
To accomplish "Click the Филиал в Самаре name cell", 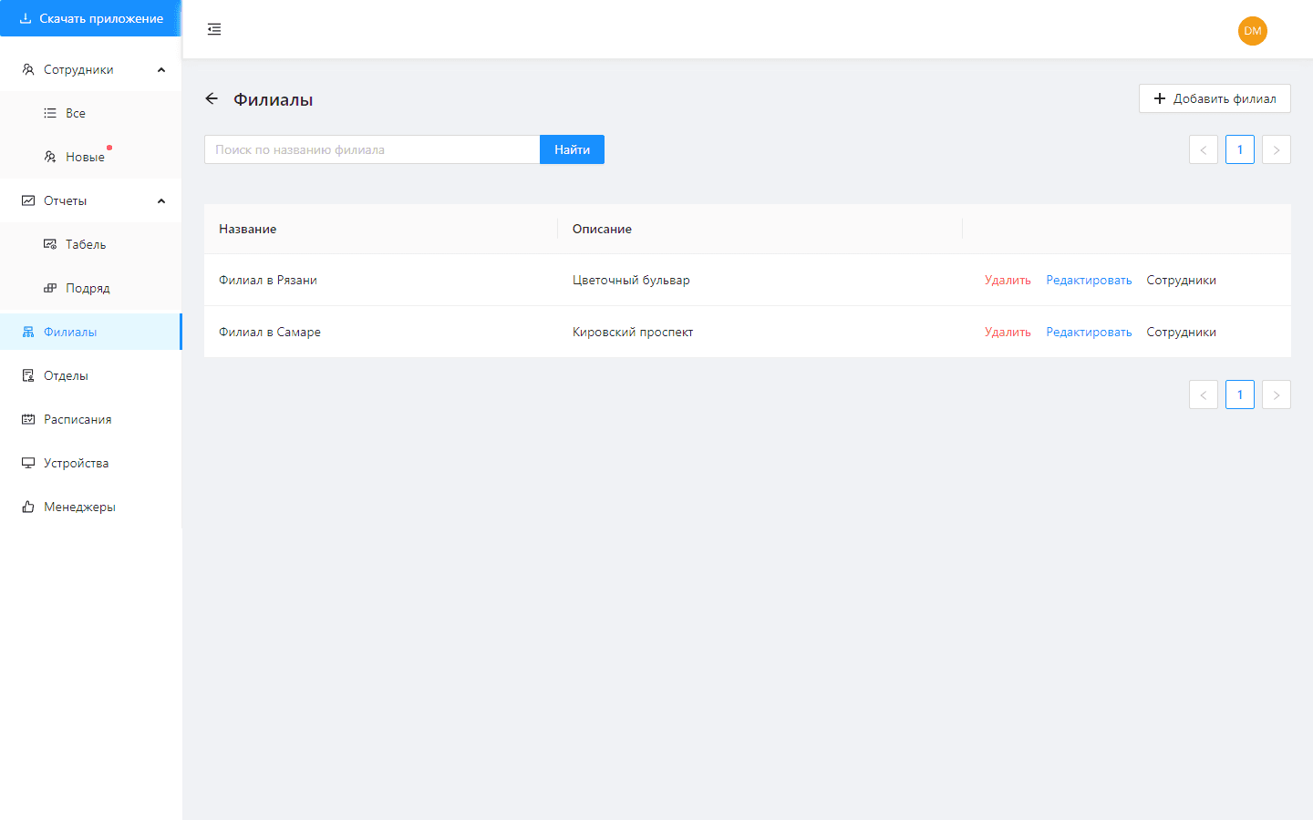I will point(381,332).
